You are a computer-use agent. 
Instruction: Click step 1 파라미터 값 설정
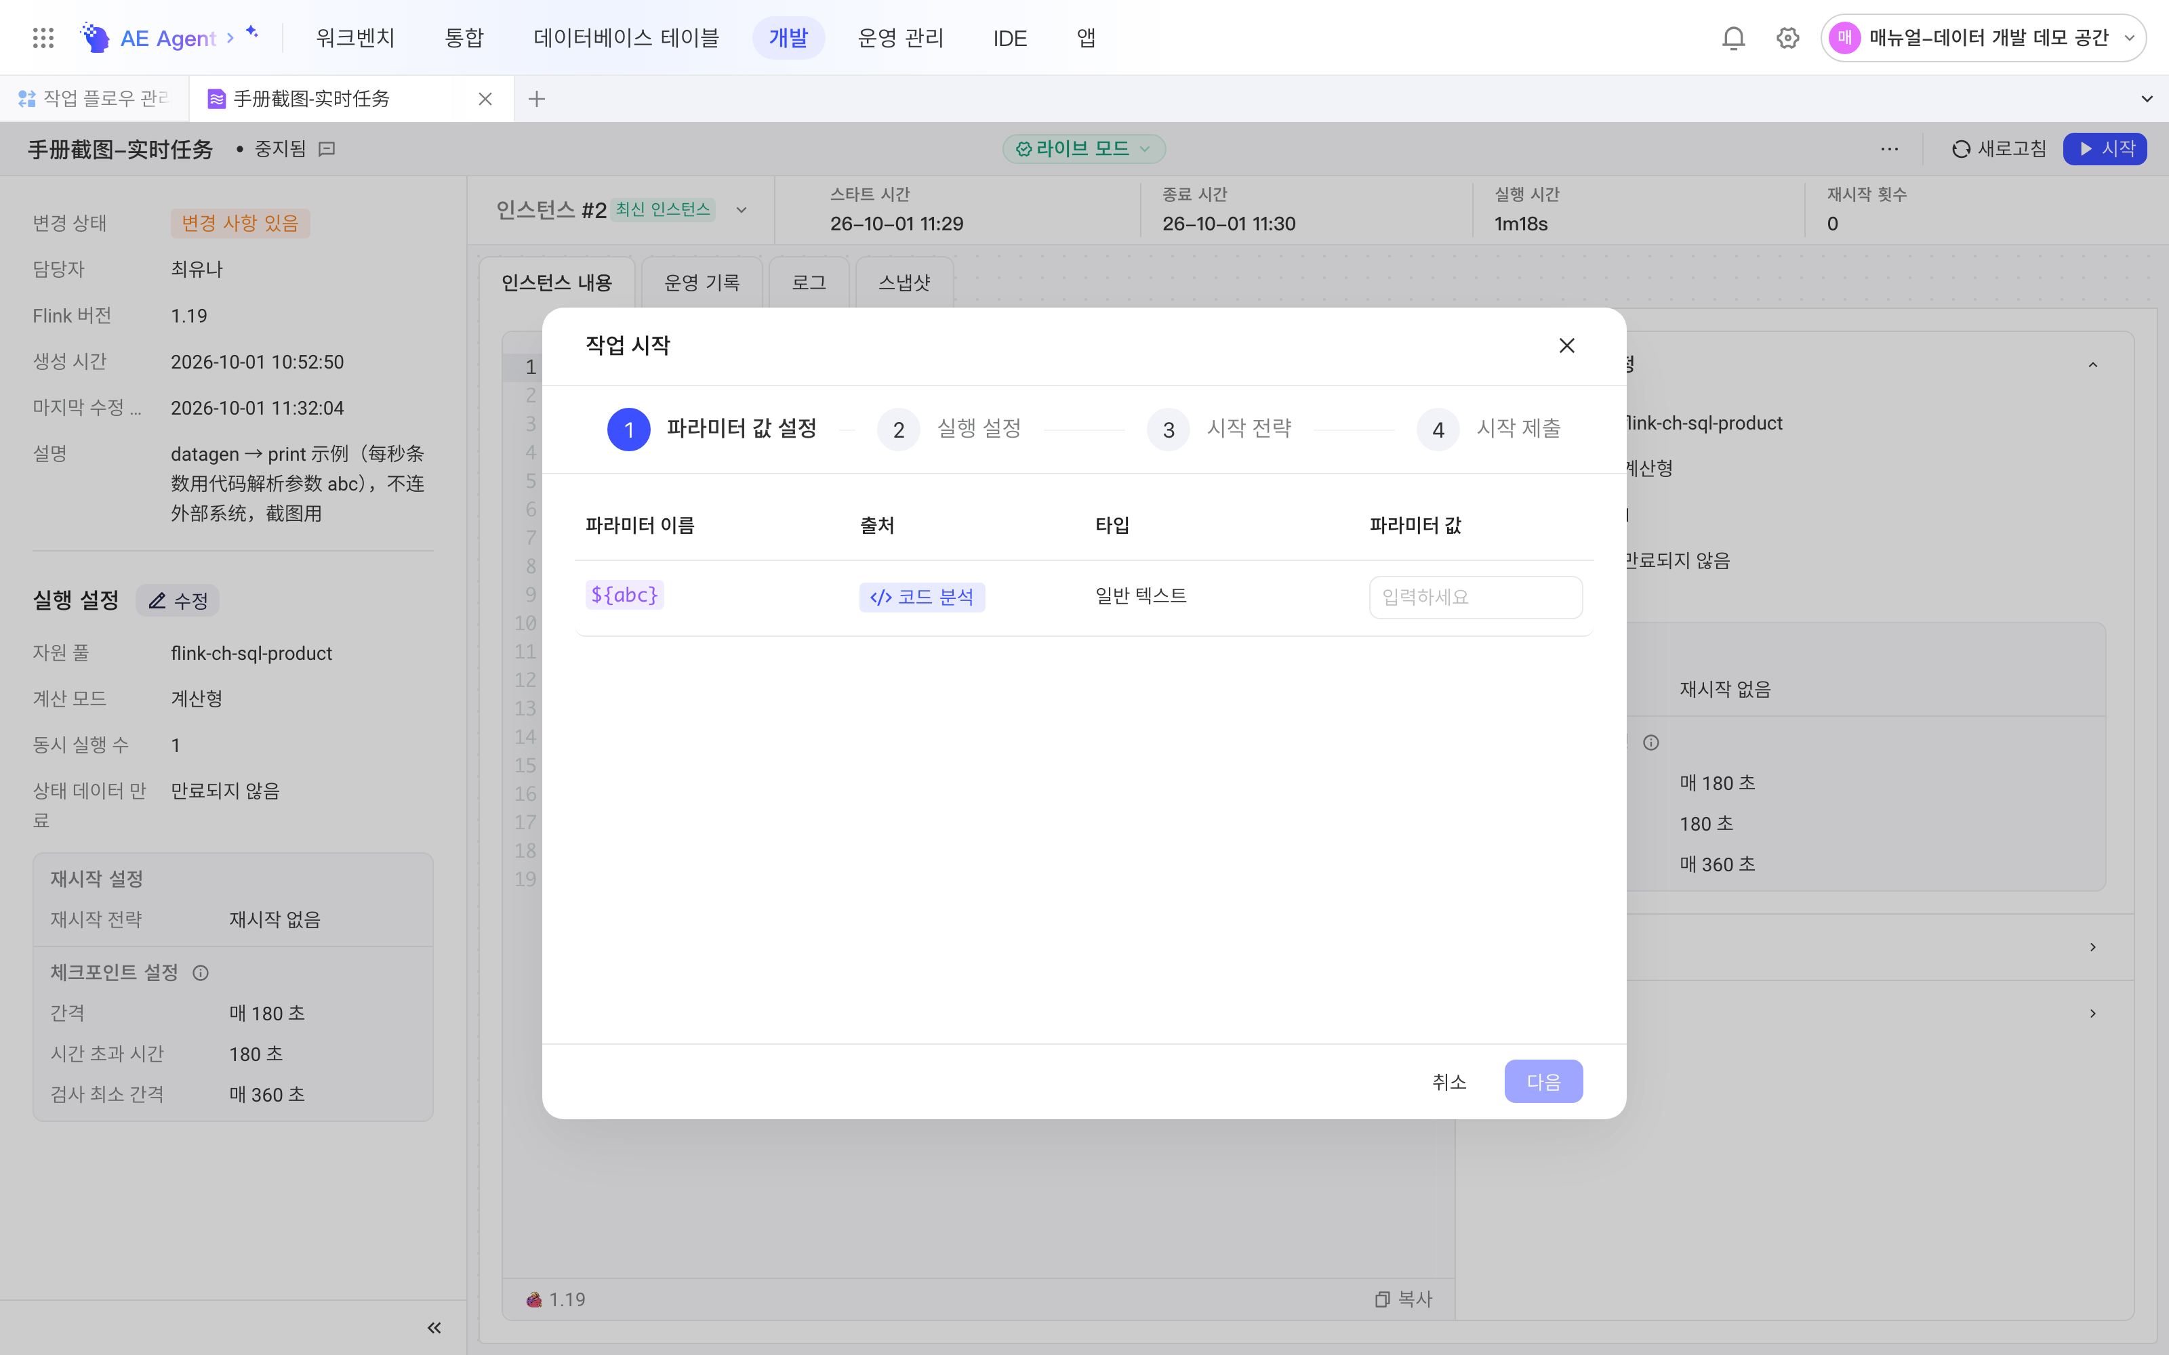(x=712, y=430)
